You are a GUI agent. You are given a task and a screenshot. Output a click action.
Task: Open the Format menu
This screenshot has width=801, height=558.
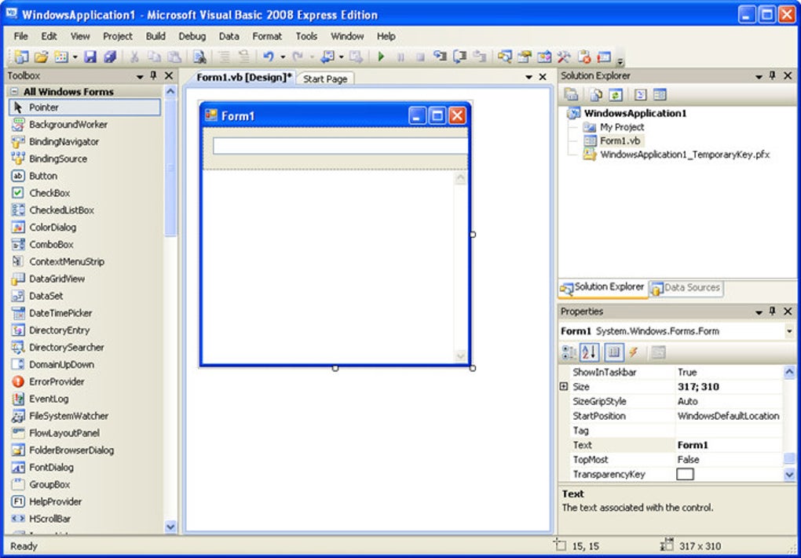tap(267, 36)
